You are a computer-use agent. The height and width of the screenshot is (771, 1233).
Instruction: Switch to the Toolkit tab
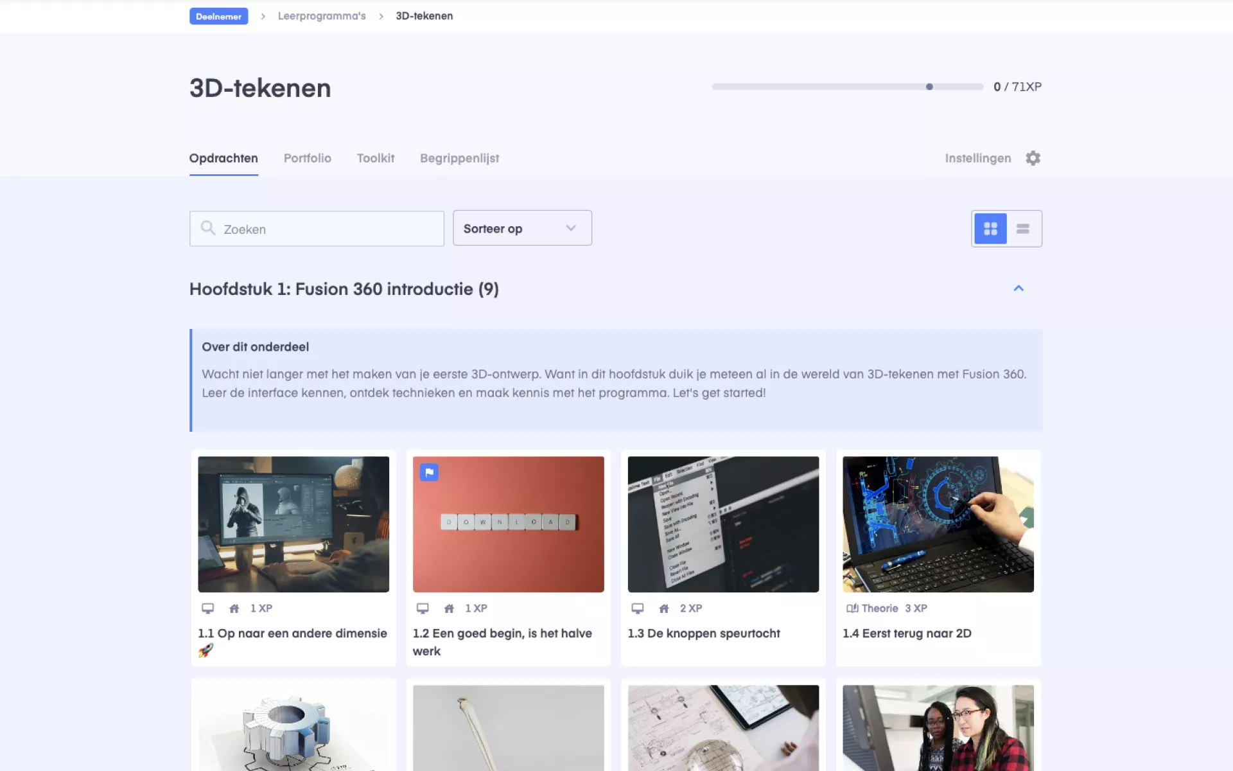[375, 158]
